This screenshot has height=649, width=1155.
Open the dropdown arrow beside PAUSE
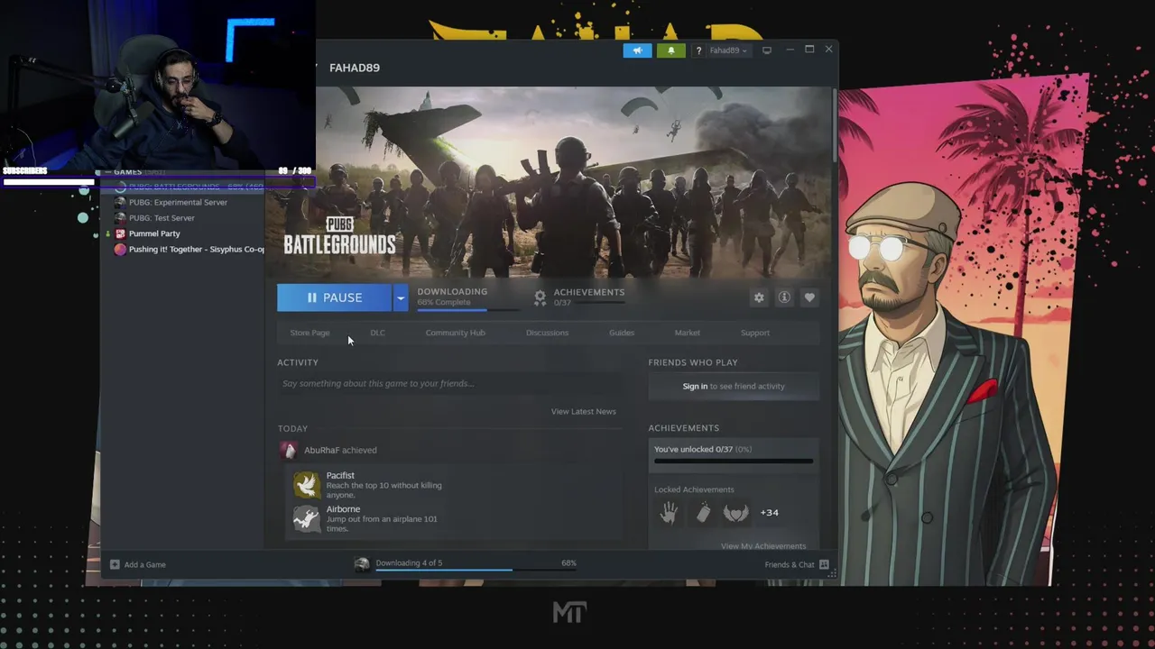click(400, 297)
